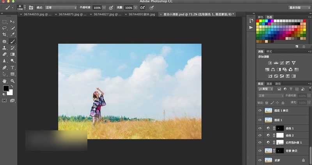Select the Rectangular Marquee tool
This screenshot has height=165, width=312.
click(5, 21)
